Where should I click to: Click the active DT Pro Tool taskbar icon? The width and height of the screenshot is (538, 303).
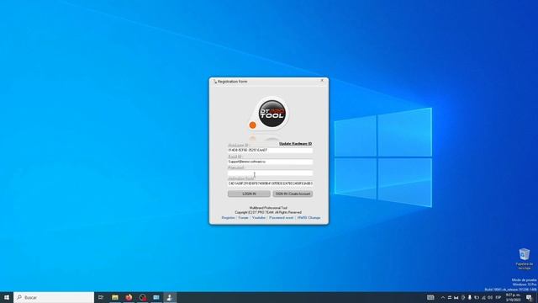[x=170, y=297]
